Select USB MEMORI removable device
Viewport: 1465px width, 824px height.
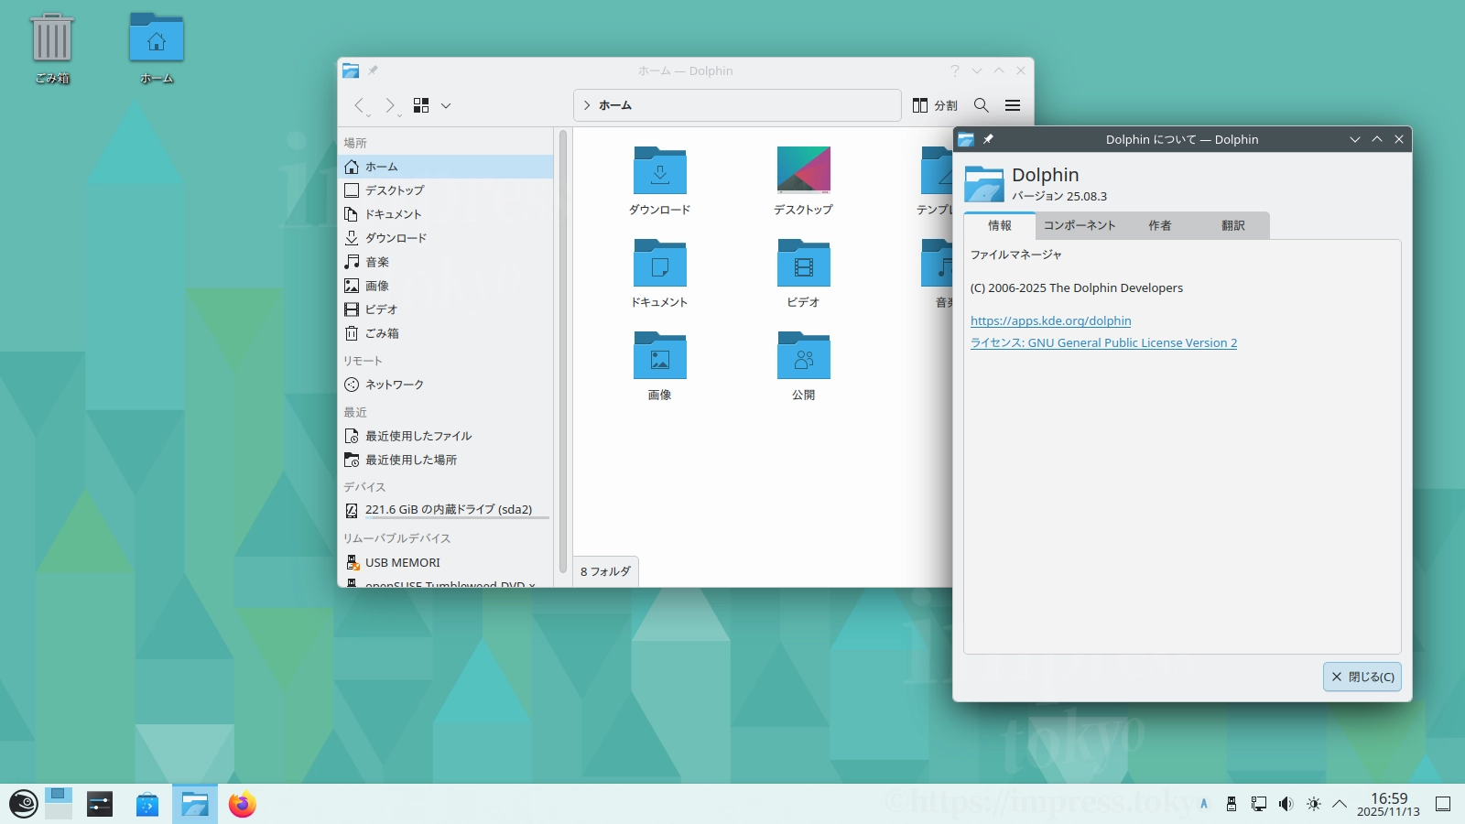[446, 562]
